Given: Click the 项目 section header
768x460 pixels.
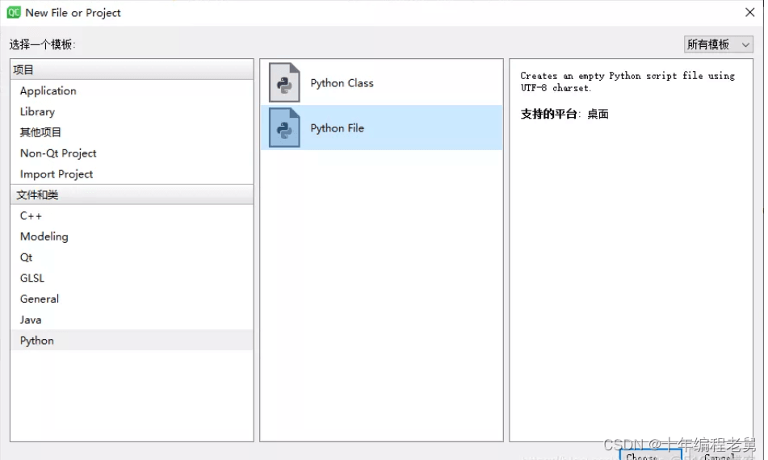Looking at the screenshot, I should coord(132,70).
